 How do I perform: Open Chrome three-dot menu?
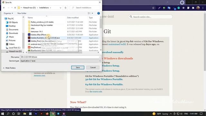pyautogui.click(x=203, y=8)
